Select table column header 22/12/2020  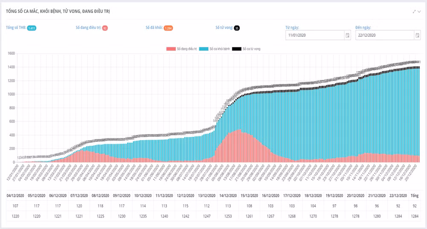398,196
